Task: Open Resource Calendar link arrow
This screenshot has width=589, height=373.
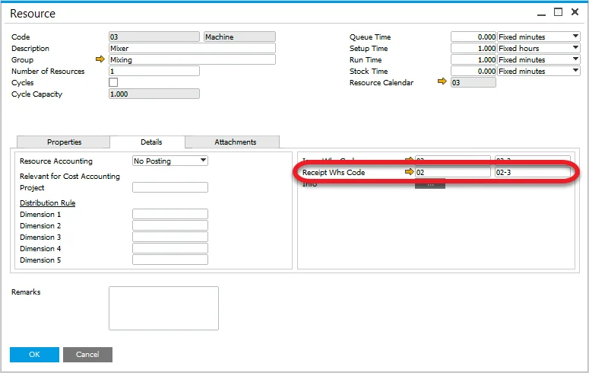Action: (442, 81)
